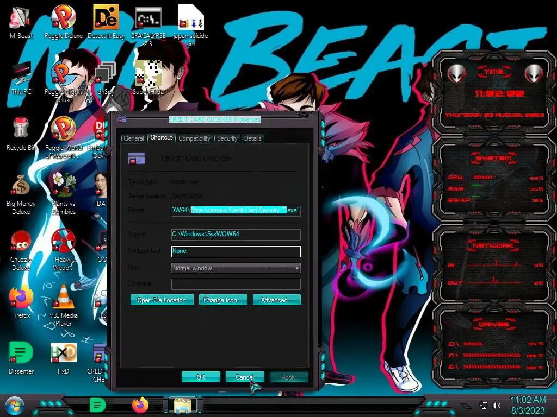Click the 11:02:00 time widget readout
The width and height of the screenshot is (557, 417).
pos(499,93)
